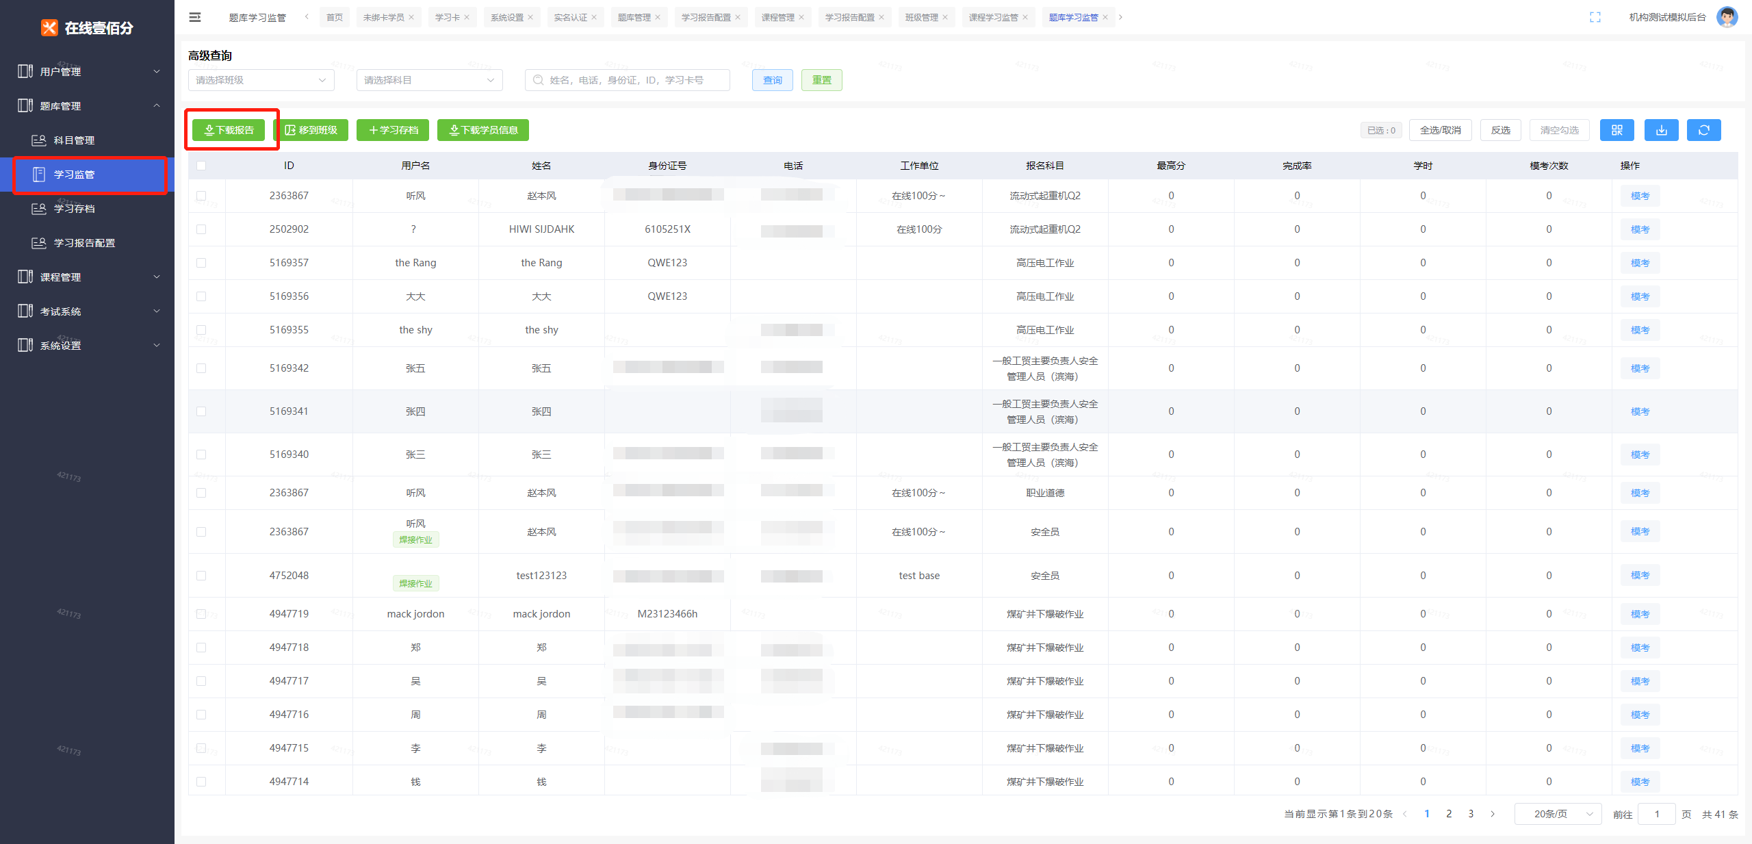Click the 反选 button

pos(1500,130)
